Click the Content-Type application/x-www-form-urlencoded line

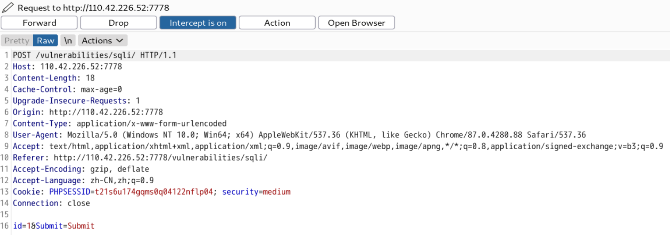click(x=119, y=123)
